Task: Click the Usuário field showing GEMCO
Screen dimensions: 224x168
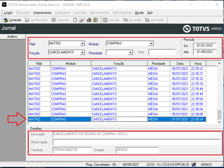Action: coord(137,150)
